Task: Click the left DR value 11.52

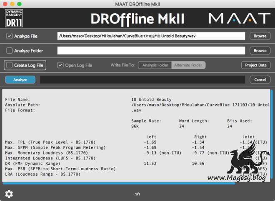Action: [150, 164]
